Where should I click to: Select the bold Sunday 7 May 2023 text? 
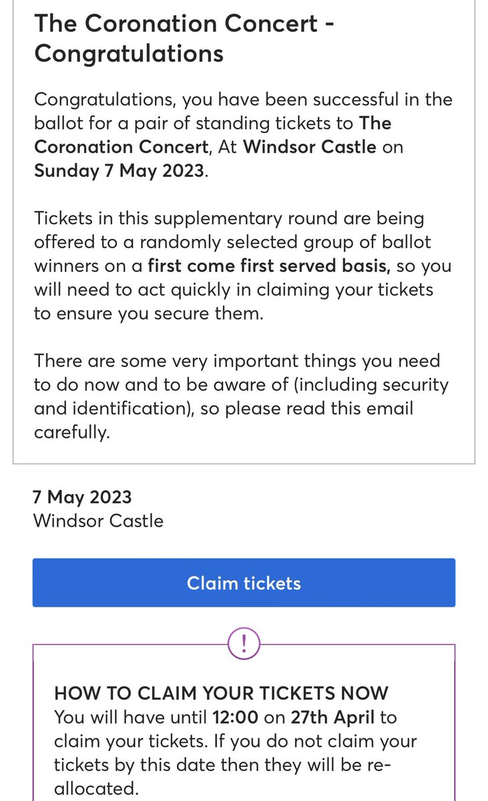click(118, 170)
